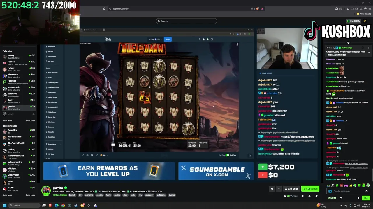This screenshot has height=209, width=373.
Task: Open offline Vitaly channel
Action: pyautogui.click(x=18, y=114)
